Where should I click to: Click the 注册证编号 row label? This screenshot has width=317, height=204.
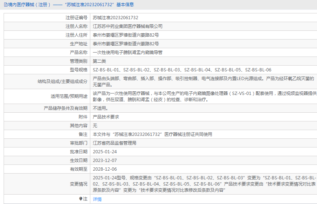[x=77, y=18]
